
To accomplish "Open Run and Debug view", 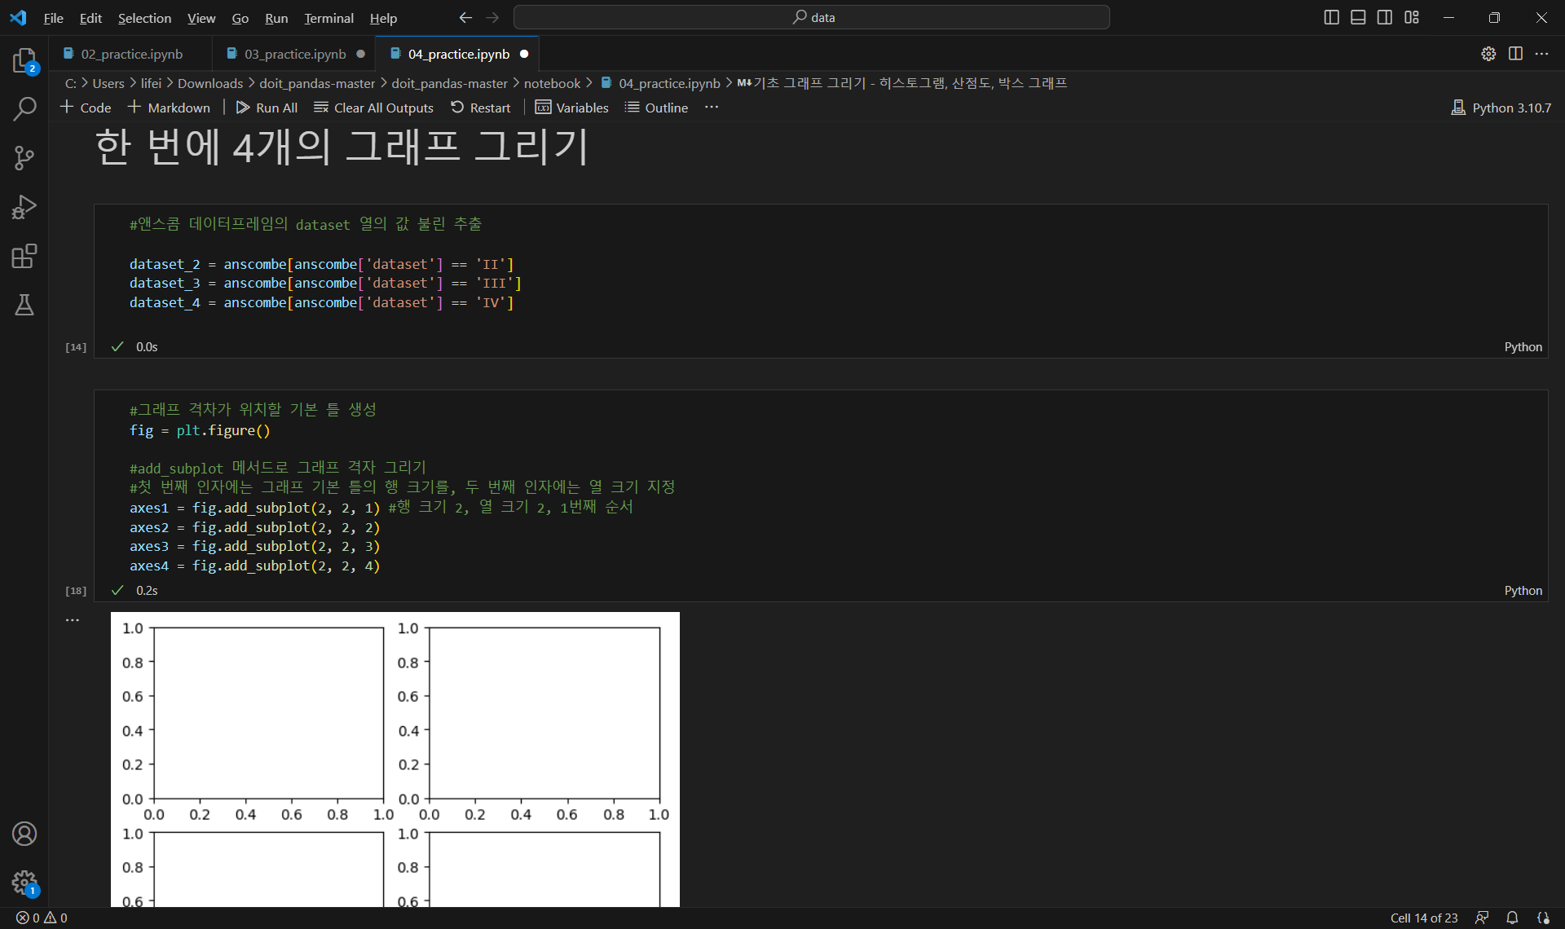I will click(24, 207).
